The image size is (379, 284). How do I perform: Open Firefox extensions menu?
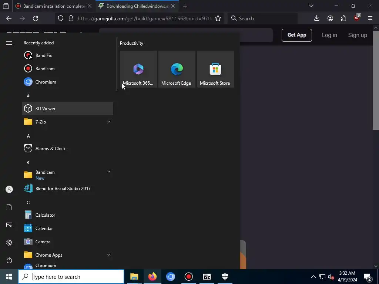pyautogui.click(x=343, y=18)
